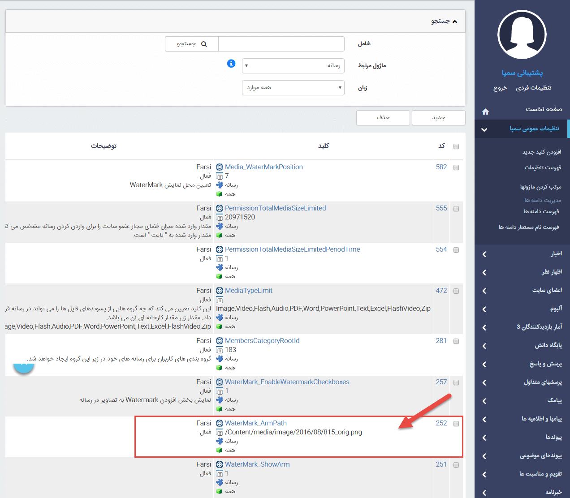This screenshot has height=498, width=570.
Task: Open فهرست تنظیمات in sidebar submenu
Action: (x=543, y=167)
